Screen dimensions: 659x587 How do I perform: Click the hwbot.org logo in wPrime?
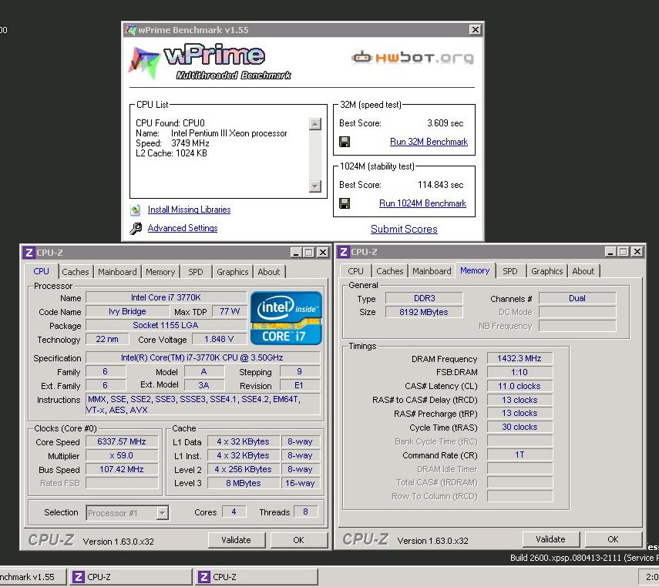(412, 58)
